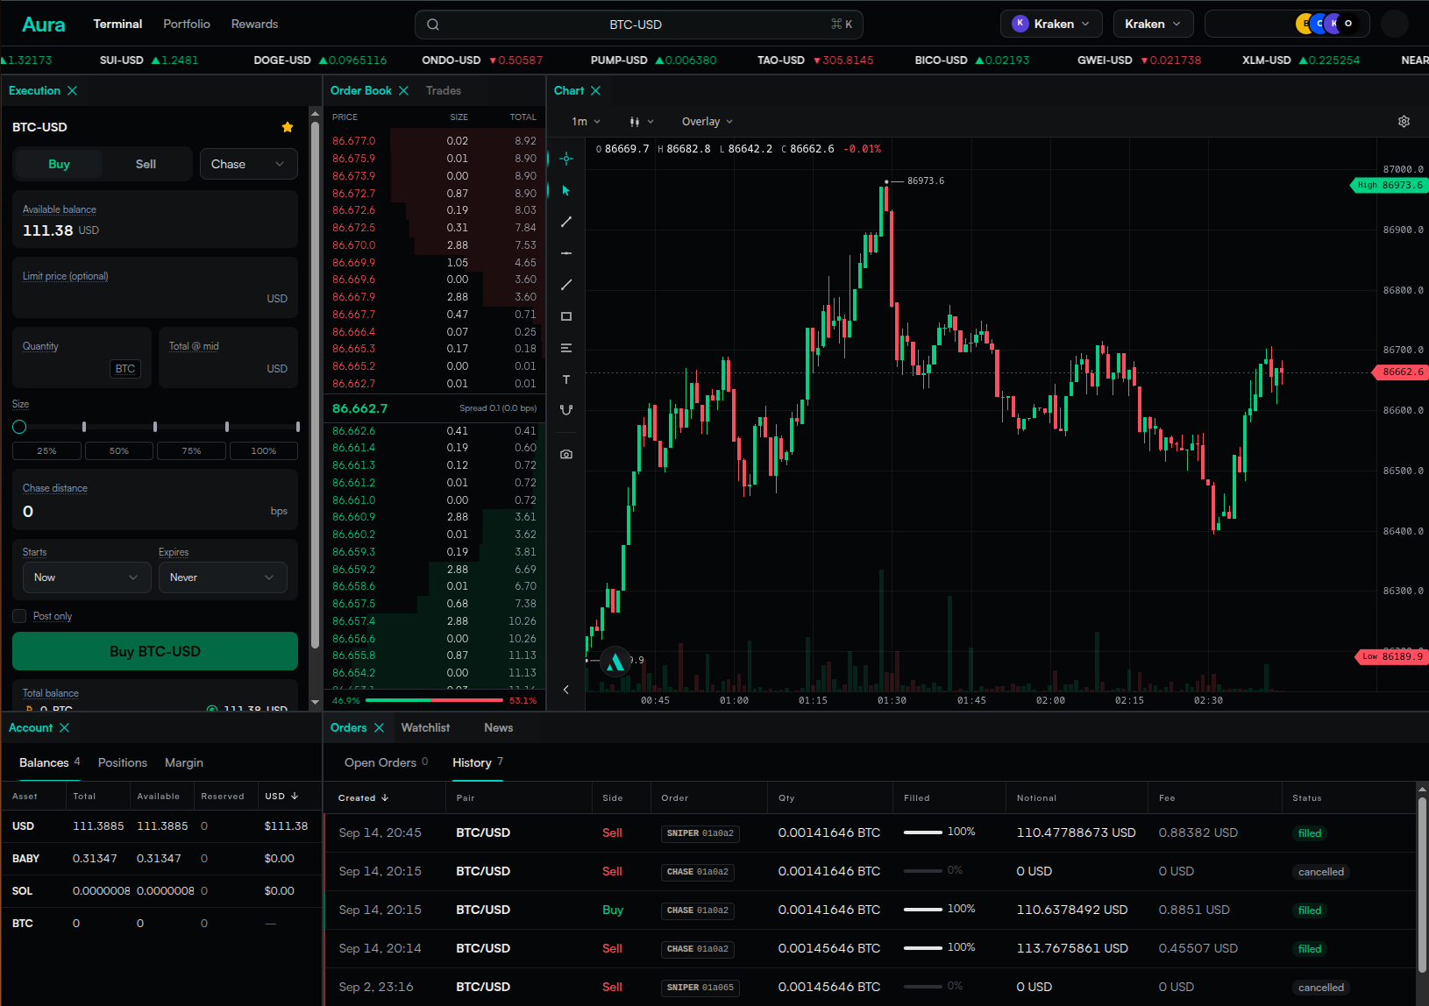Sort balances by USD column
Screen dimensions: 1429x1006
(281, 796)
